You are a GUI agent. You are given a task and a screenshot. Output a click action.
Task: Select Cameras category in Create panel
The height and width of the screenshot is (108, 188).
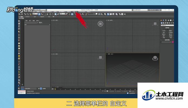(x=168, y=23)
